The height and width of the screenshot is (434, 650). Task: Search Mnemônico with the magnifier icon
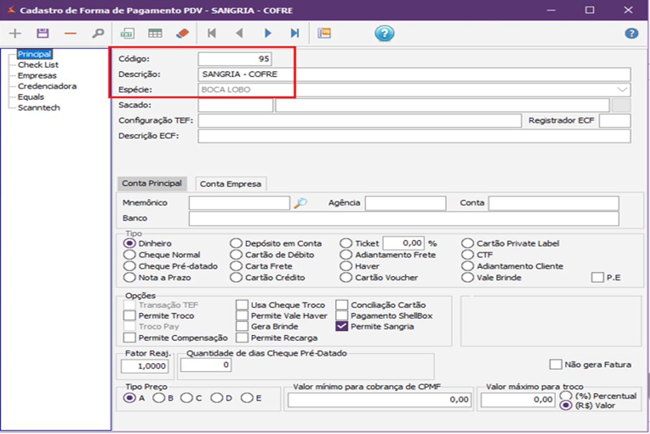click(301, 203)
